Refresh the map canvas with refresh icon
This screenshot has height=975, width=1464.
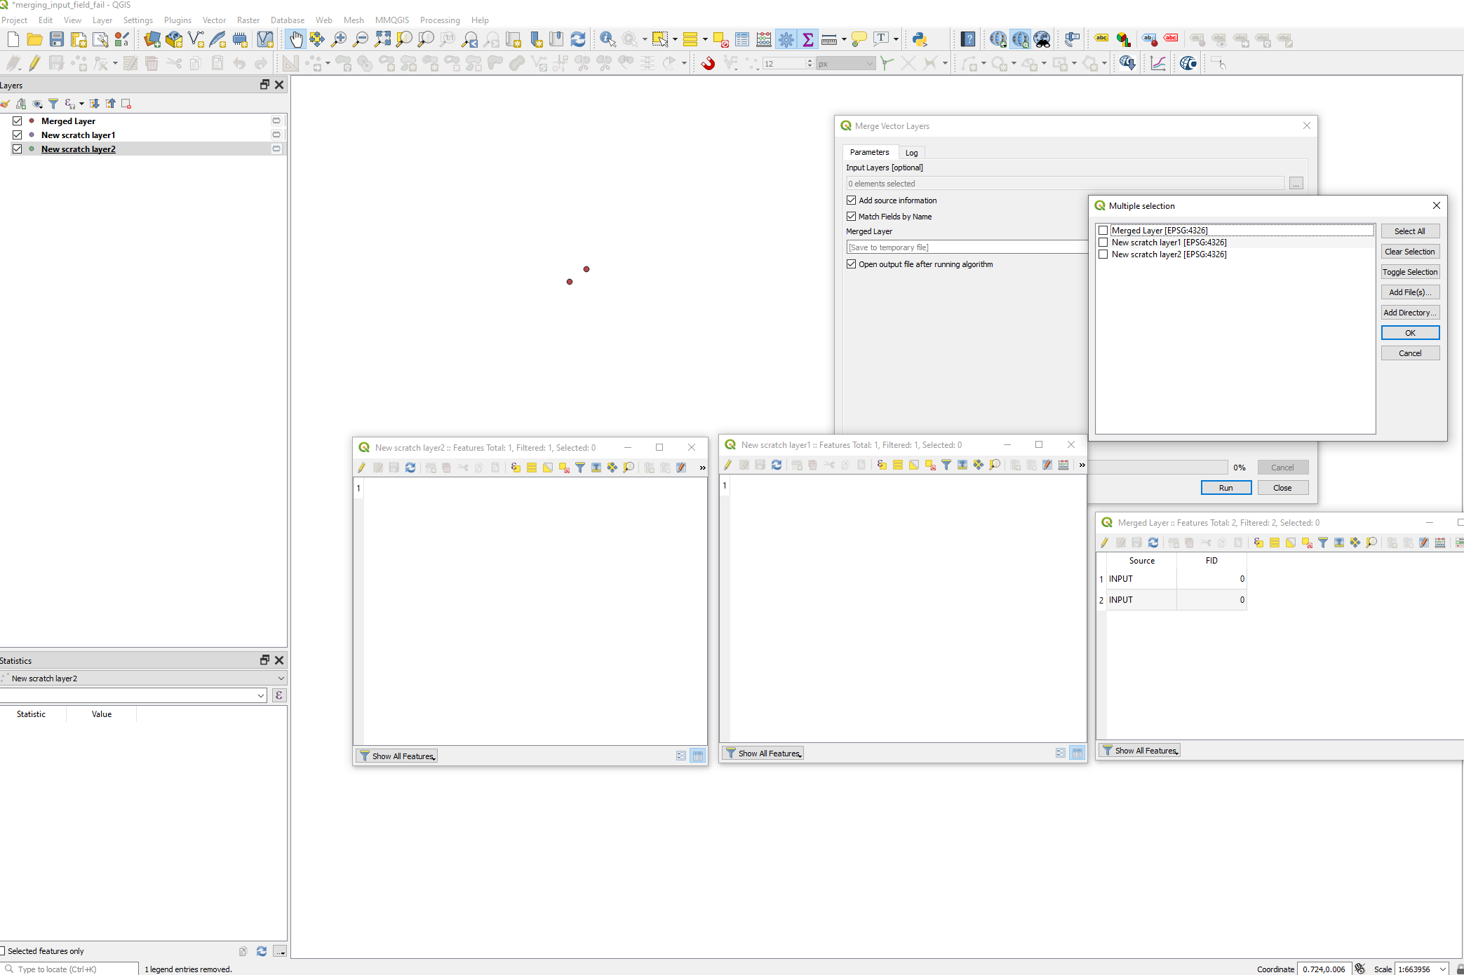coord(577,39)
